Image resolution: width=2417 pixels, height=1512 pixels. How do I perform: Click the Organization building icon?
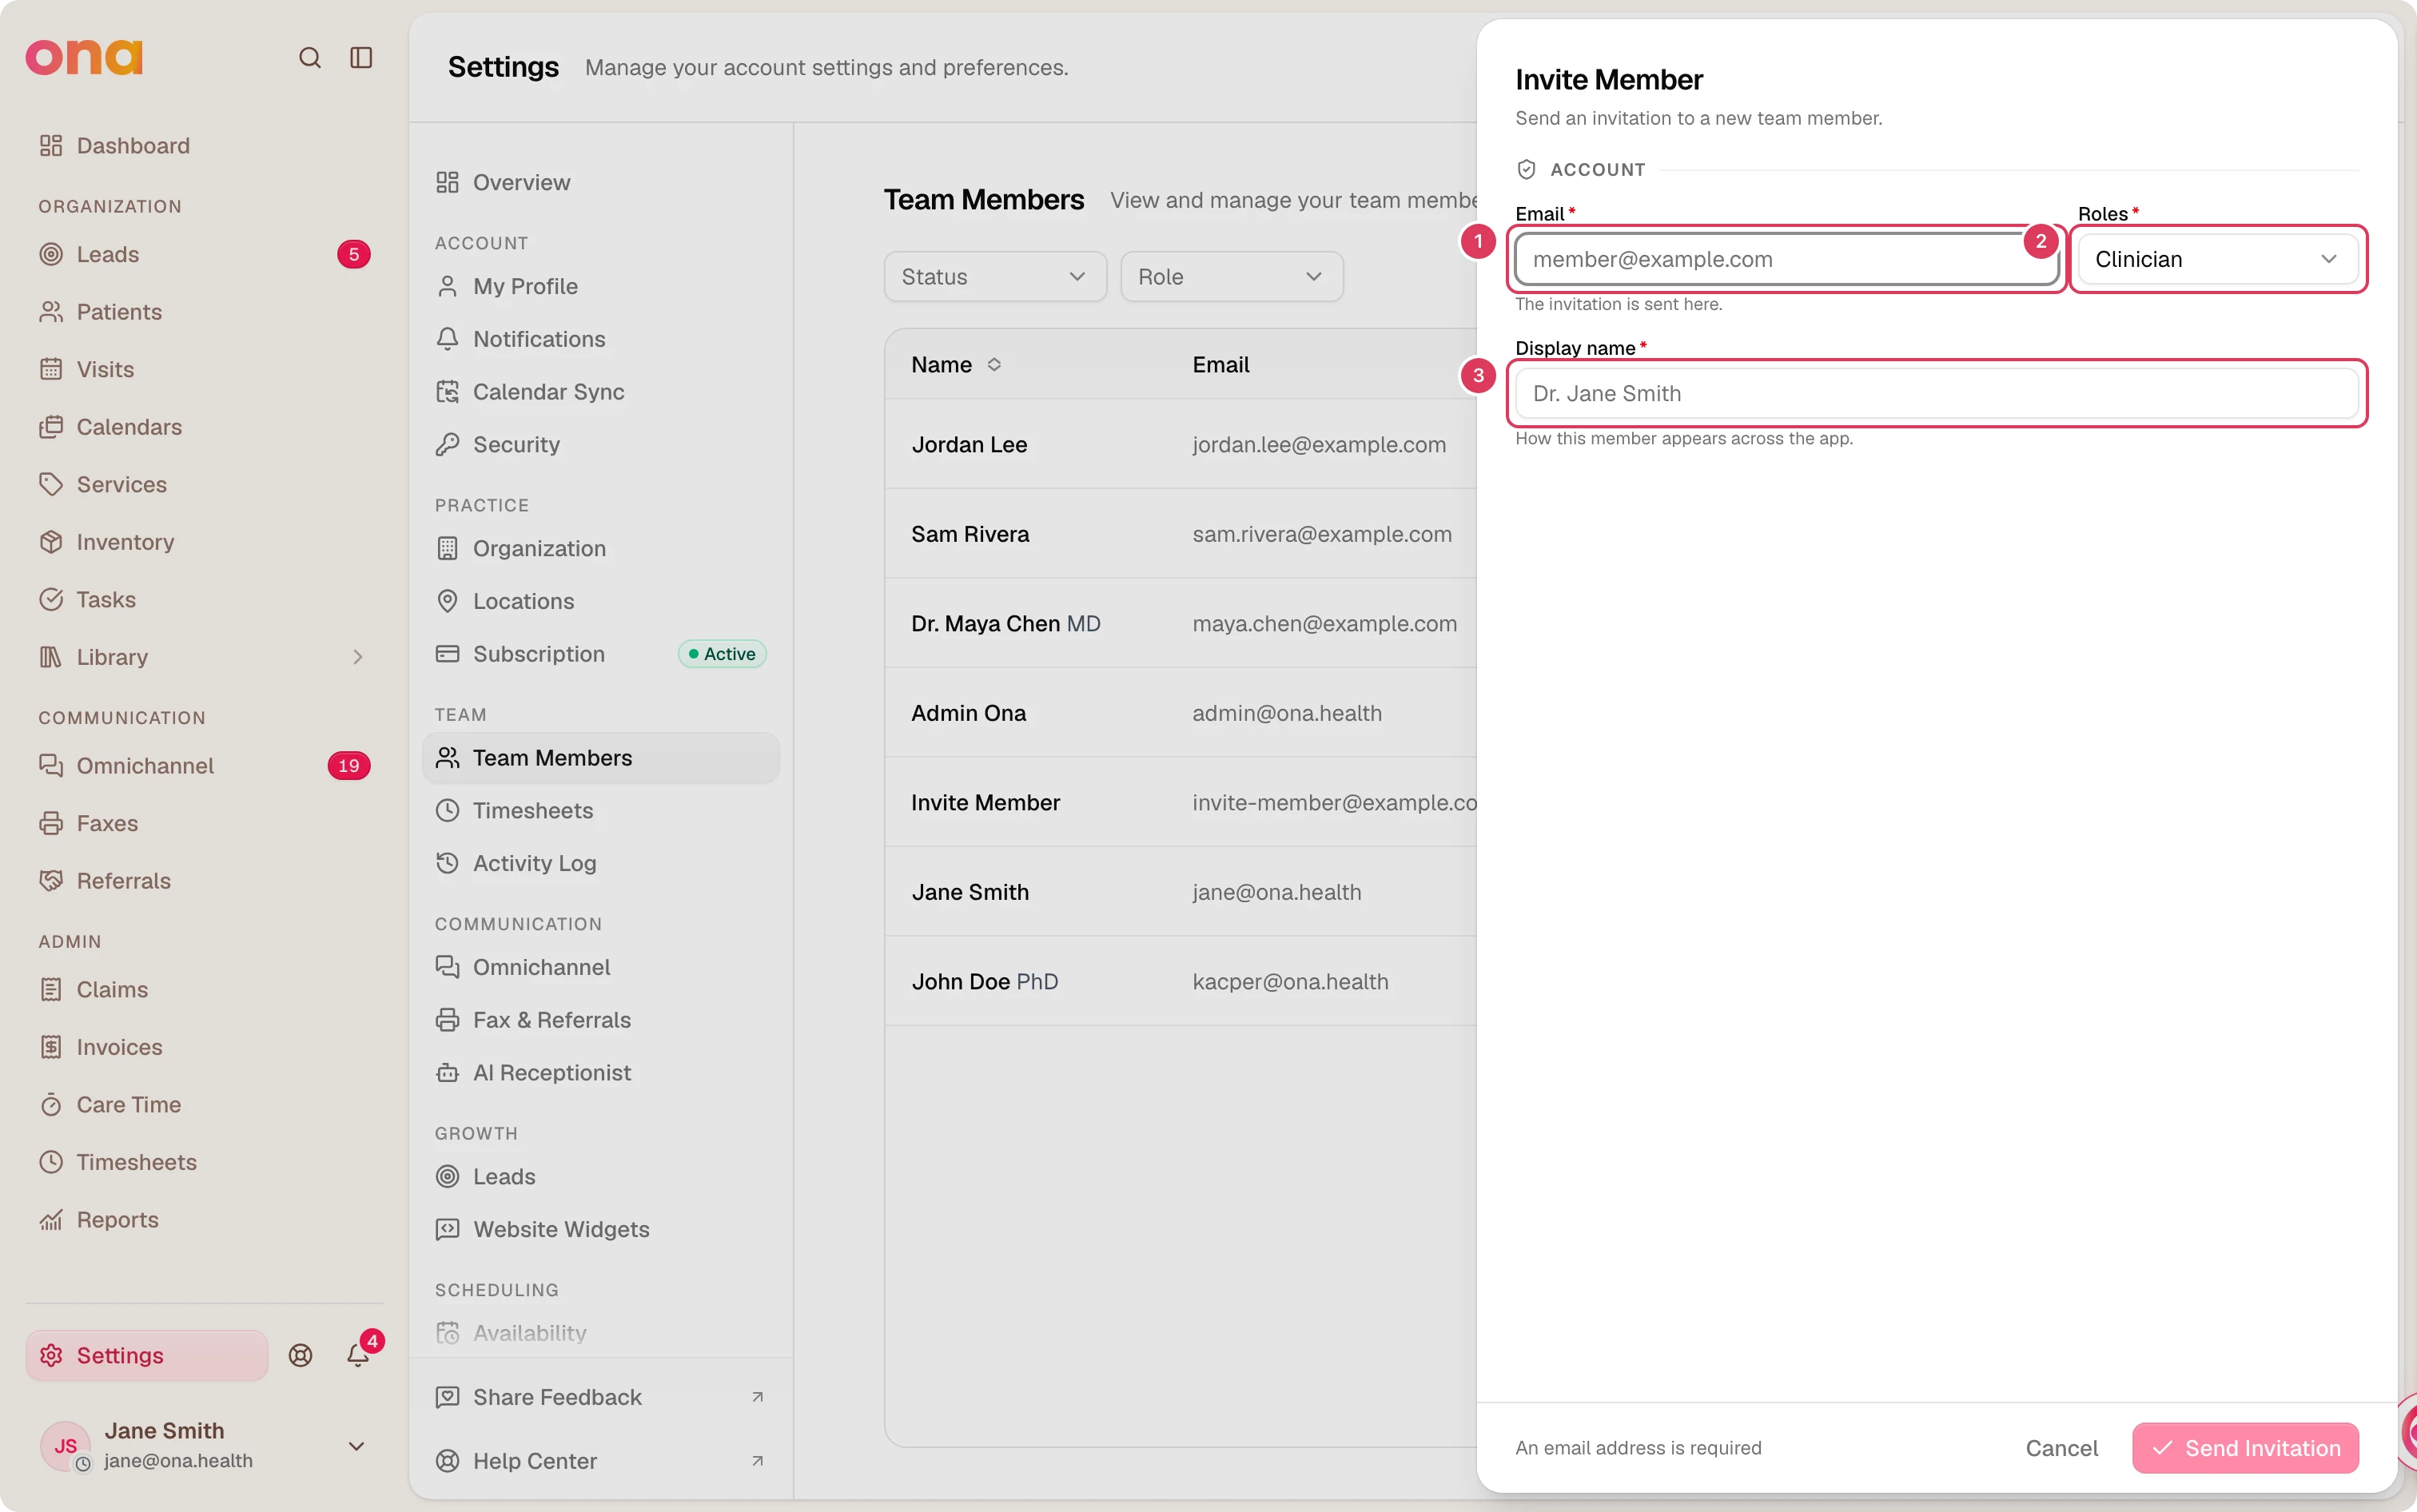click(x=447, y=549)
